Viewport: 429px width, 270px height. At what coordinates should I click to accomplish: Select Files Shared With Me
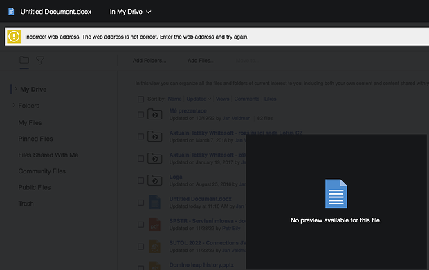[x=48, y=155]
